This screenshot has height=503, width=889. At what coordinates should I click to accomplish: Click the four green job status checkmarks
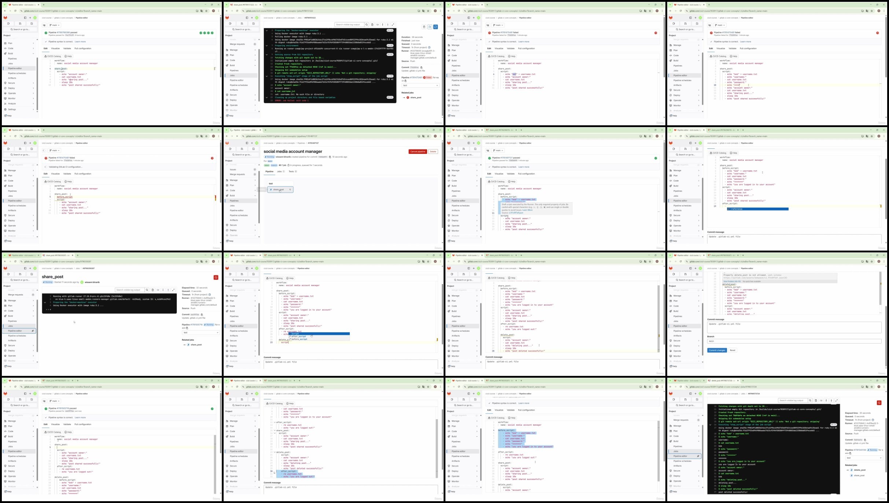coord(206,33)
